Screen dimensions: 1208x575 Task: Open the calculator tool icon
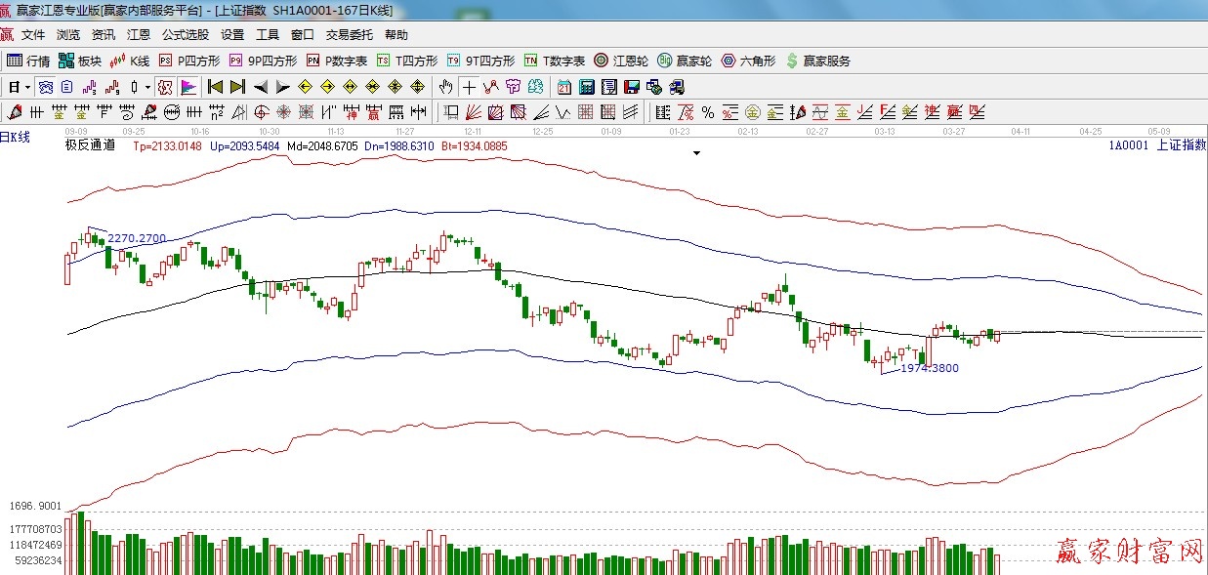(x=587, y=87)
